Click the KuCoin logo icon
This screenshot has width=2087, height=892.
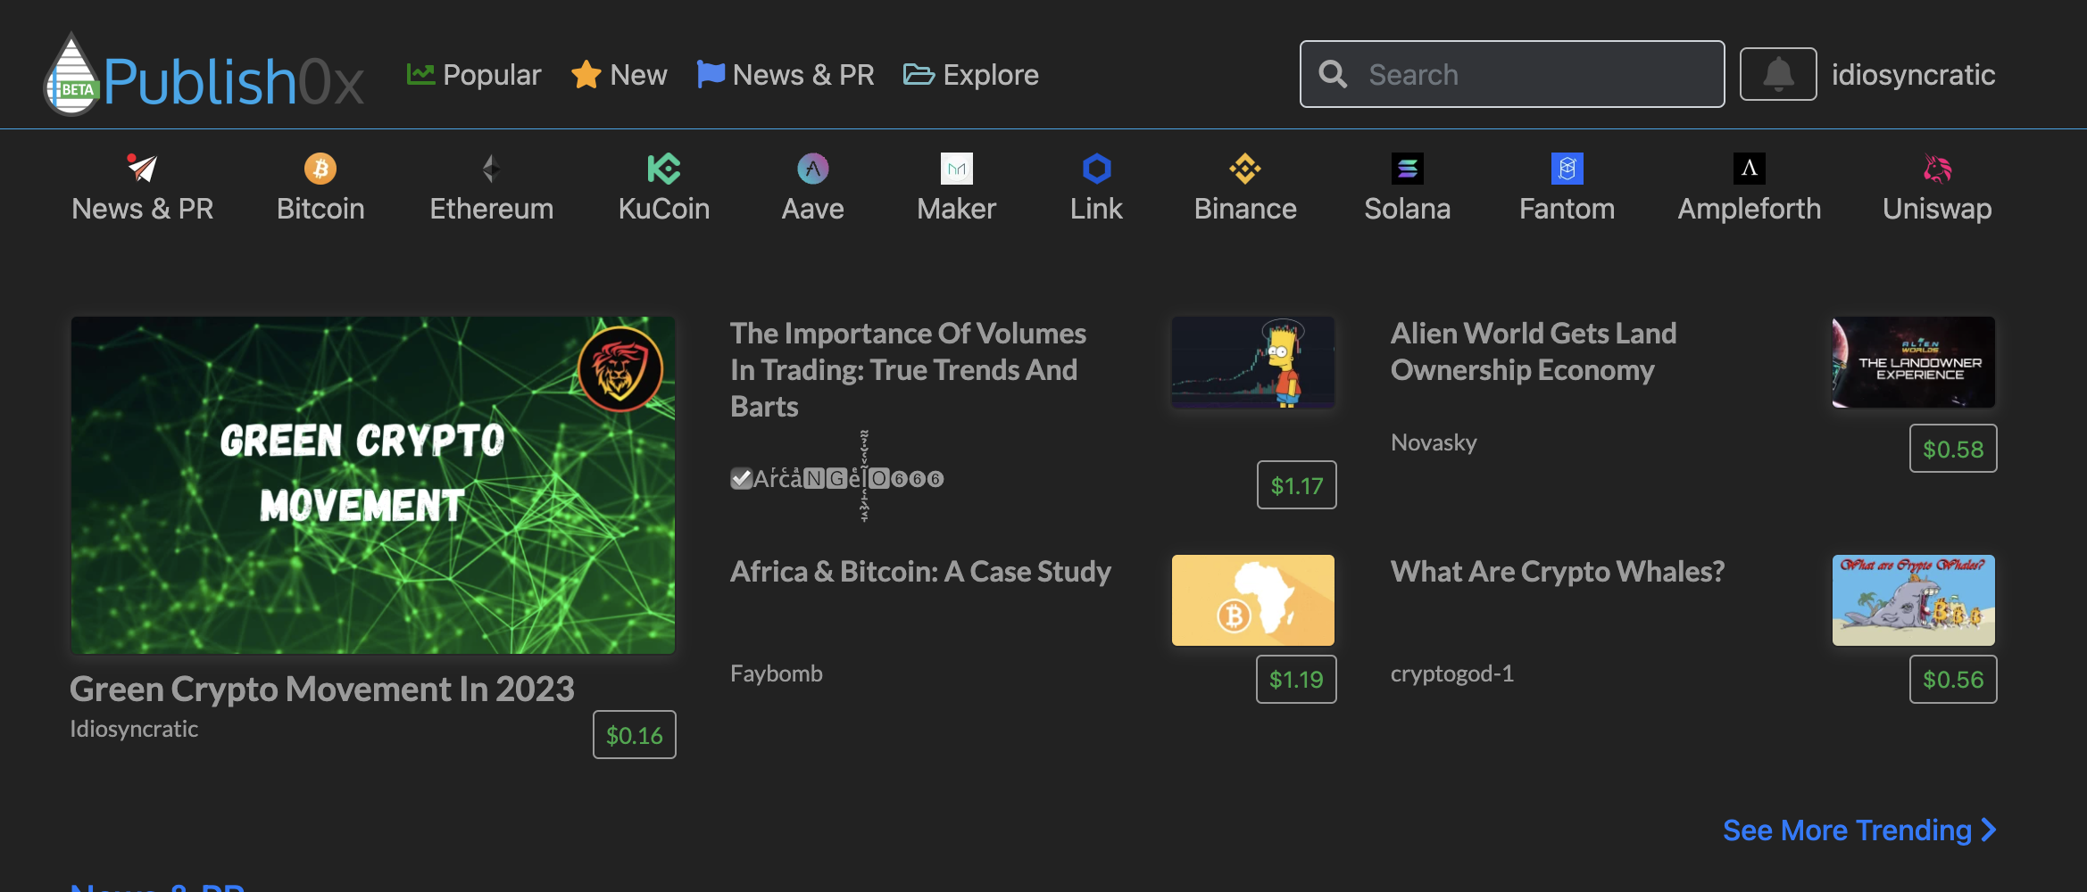pos(664,168)
